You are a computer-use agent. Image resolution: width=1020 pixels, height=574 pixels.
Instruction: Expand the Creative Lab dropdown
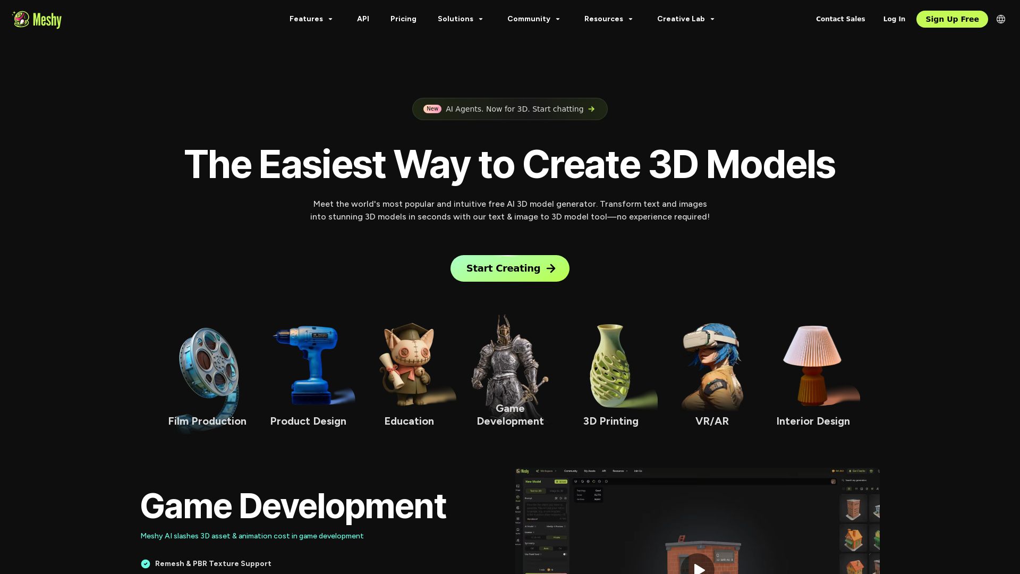pos(686,19)
